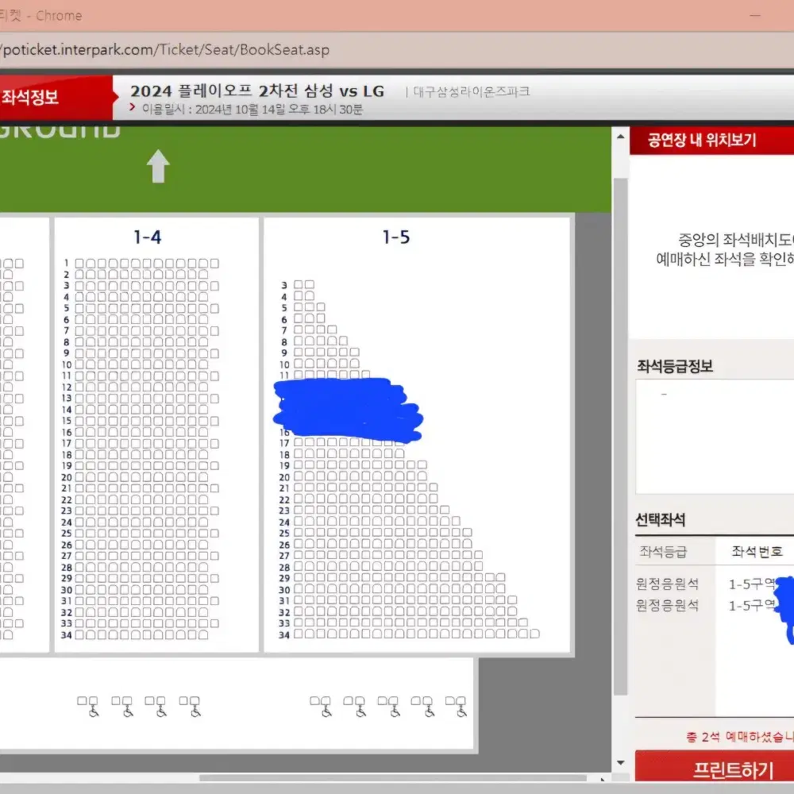Screen dimensions: 794x794
Task: Click the 좌석 번호 column header
Action: tap(757, 552)
